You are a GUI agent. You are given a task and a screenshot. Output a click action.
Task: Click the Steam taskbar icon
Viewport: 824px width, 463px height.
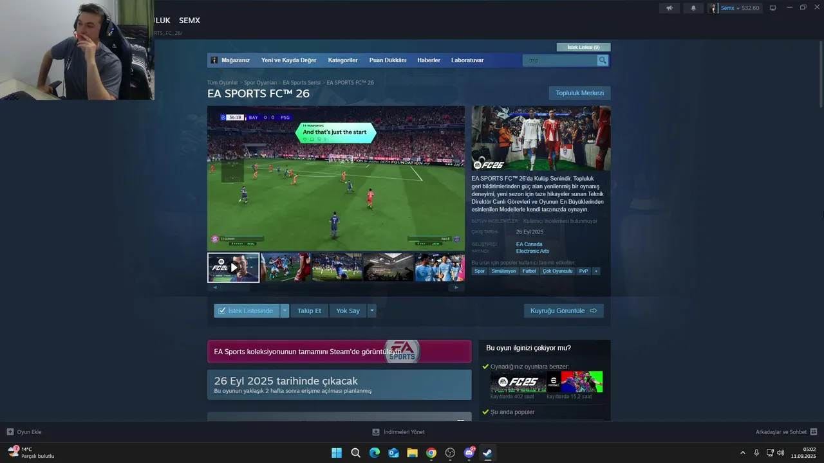click(488, 453)
